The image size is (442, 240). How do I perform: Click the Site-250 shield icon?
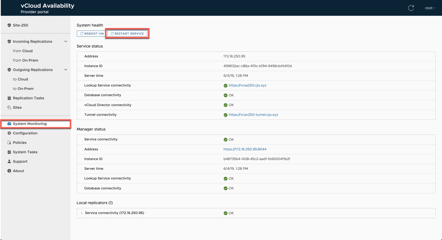(x=9, y=25)
